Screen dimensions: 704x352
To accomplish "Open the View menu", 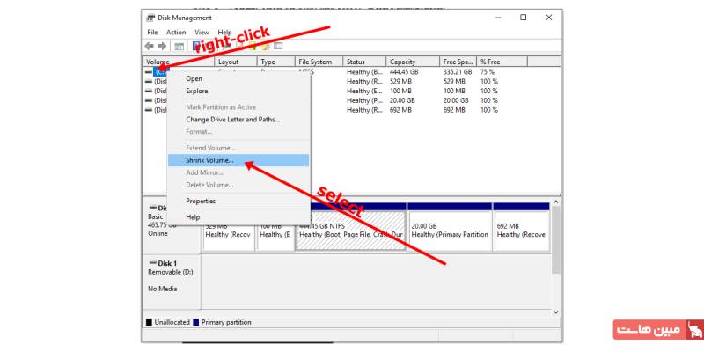I will click(x=202, y=33).
